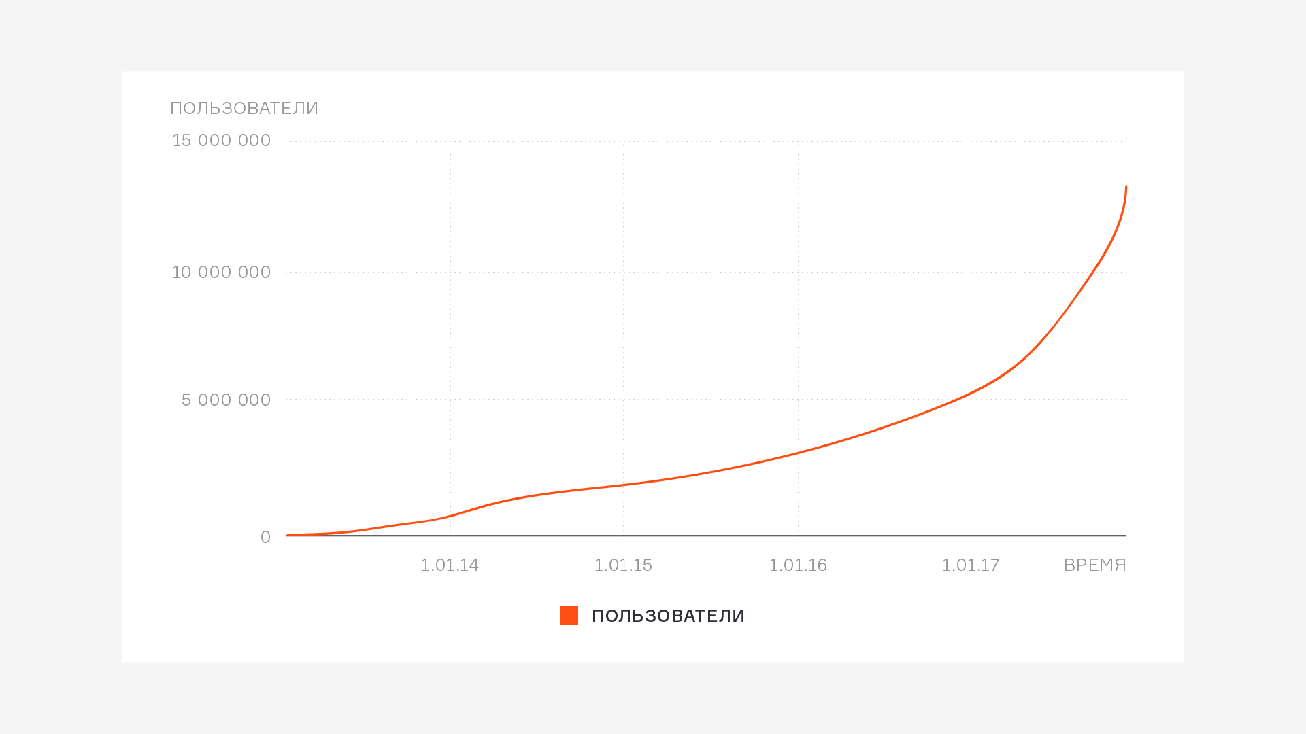Click the orange legend color swatch

point(569,616)
